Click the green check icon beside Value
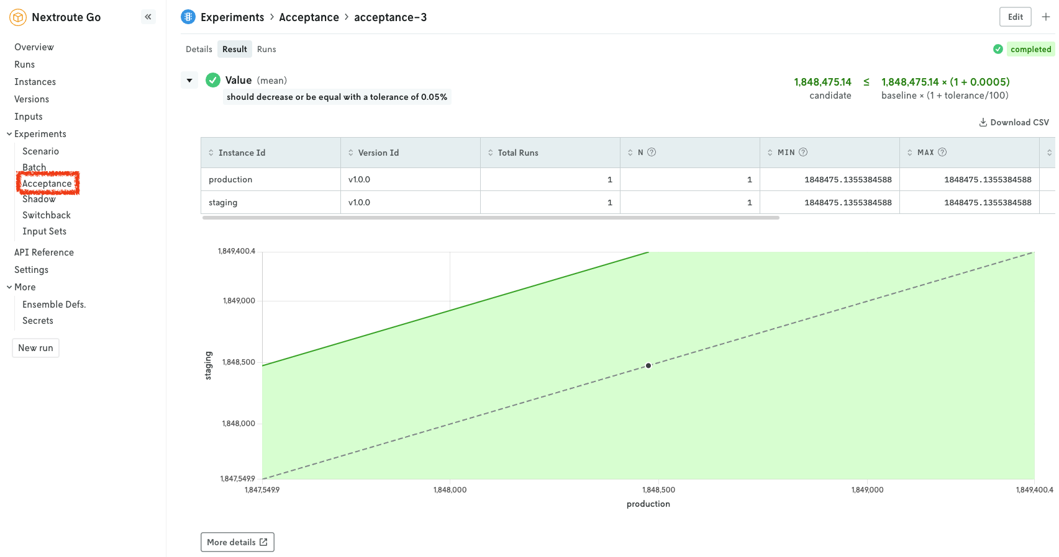Viewport: 1059px width, 557px height. 213,80
